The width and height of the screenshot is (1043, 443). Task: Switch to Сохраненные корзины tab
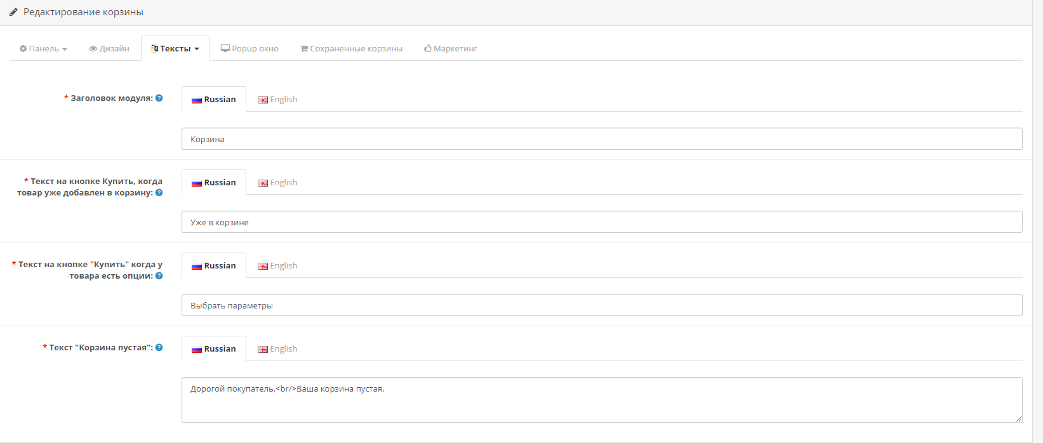tap(351, 49)
